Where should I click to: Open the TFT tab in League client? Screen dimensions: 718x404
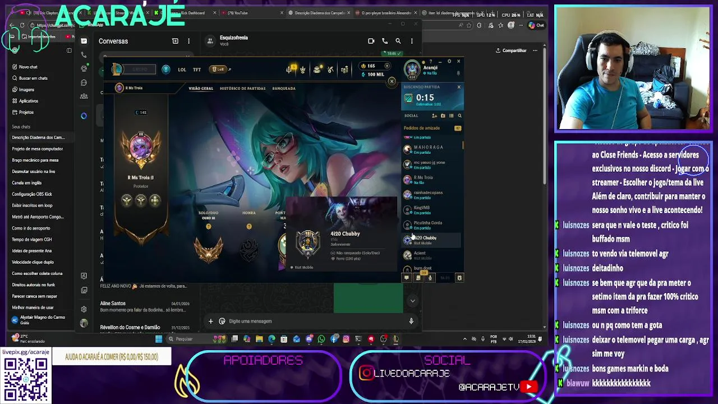(197, 70)
